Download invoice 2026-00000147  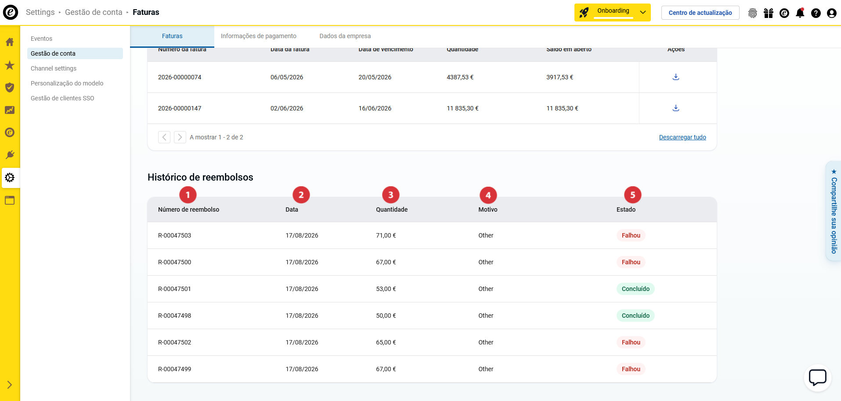[676, 108]
